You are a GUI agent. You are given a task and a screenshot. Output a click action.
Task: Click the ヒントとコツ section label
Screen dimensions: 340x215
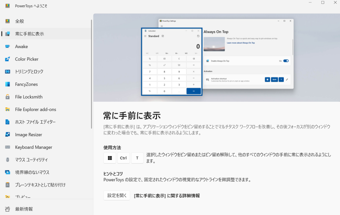click(x=113, y=173)
